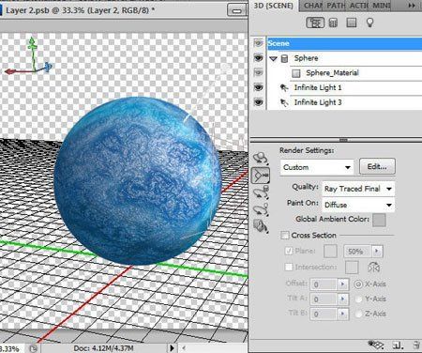Open plane opacity 50% slider arrow
422x353 pixels.
tap(377, 252)
